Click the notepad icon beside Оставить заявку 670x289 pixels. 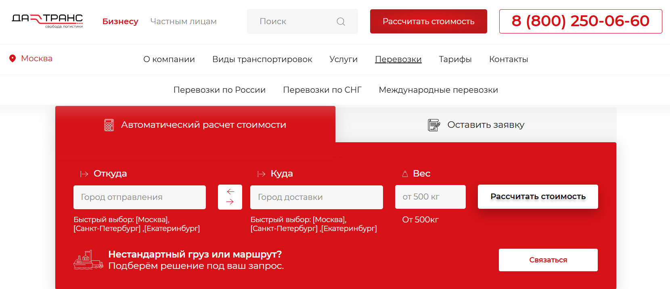point(434,125)
